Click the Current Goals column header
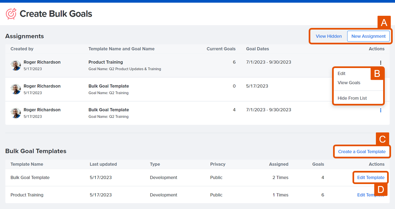The image size is (395, 209). point(221,49)
